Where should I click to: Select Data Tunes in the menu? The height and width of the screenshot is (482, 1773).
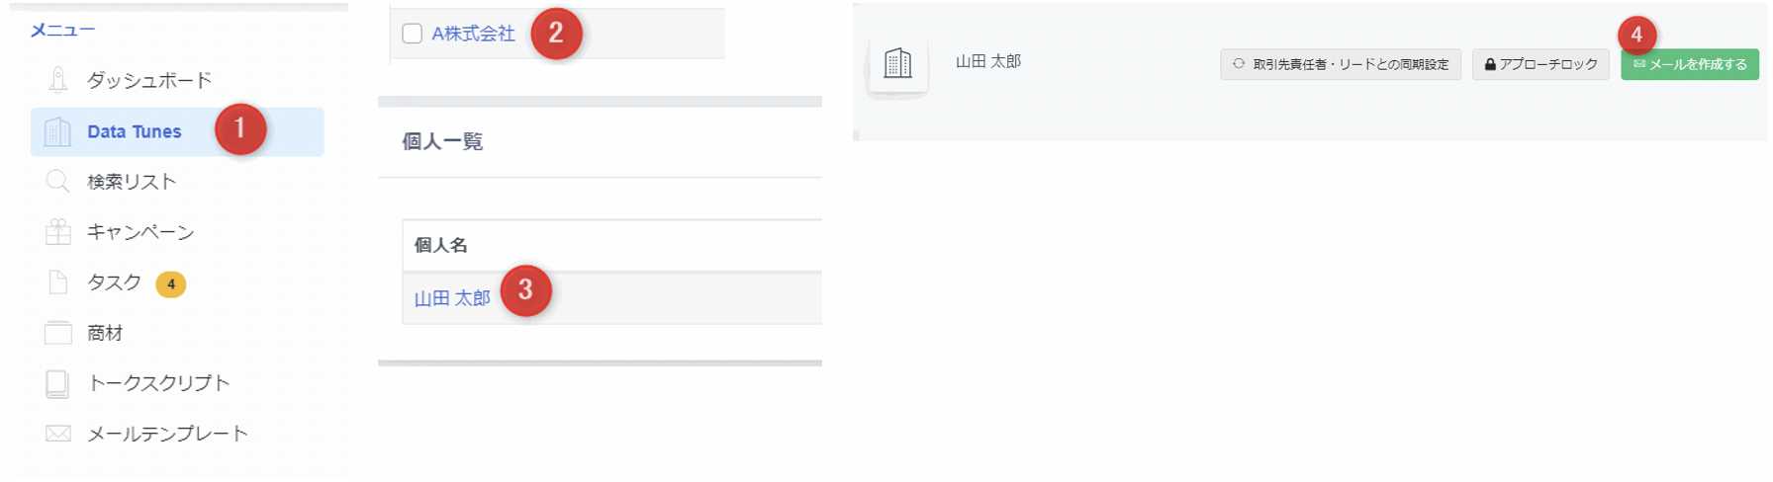[177, 131]
